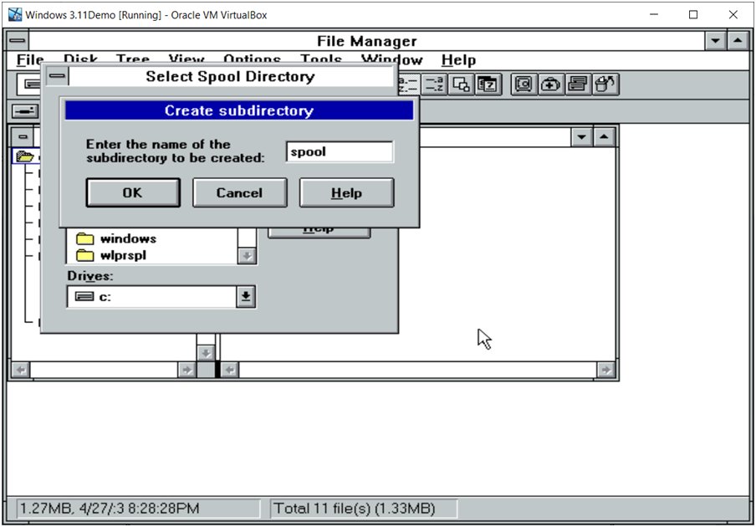Maximize the File Manager window

[x=738, y=41]
